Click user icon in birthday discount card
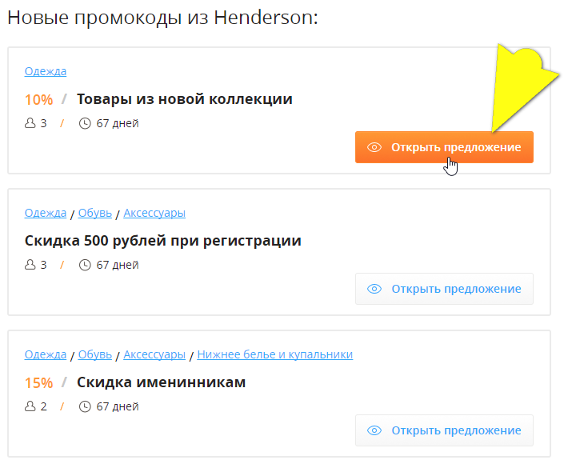The image size is (568, 472). (x=30, y=406)
